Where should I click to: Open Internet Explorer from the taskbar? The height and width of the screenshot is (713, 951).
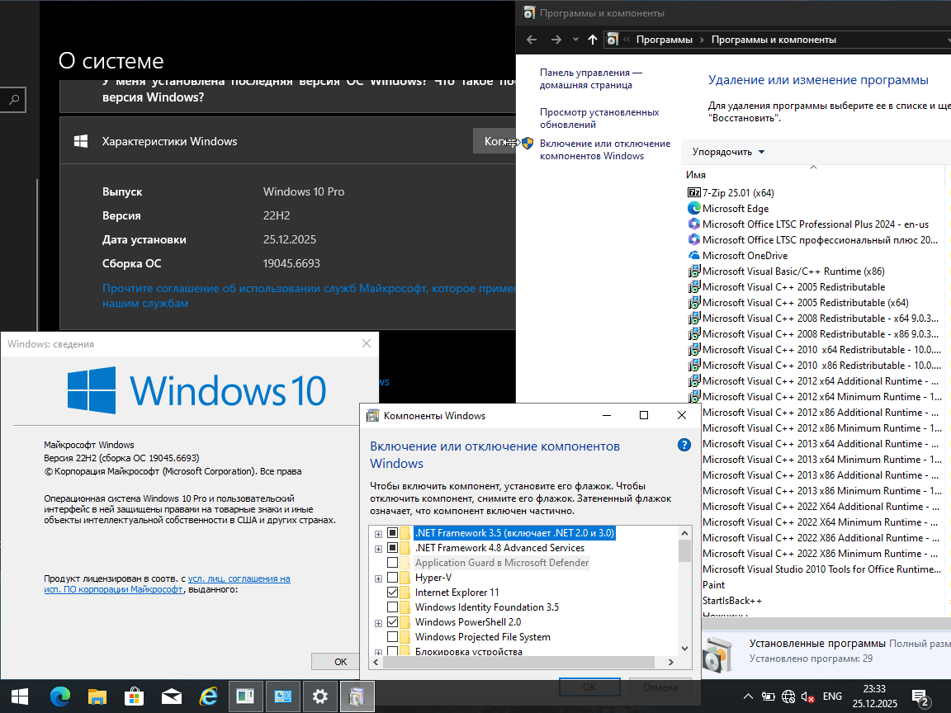pos(208,696)
